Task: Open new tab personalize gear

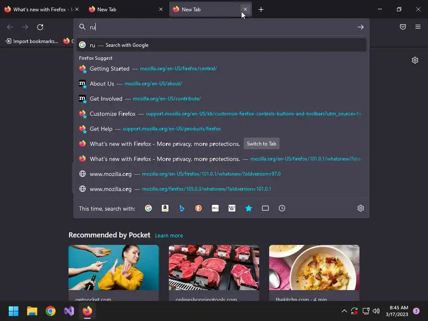Action: [x=415, y=60]
